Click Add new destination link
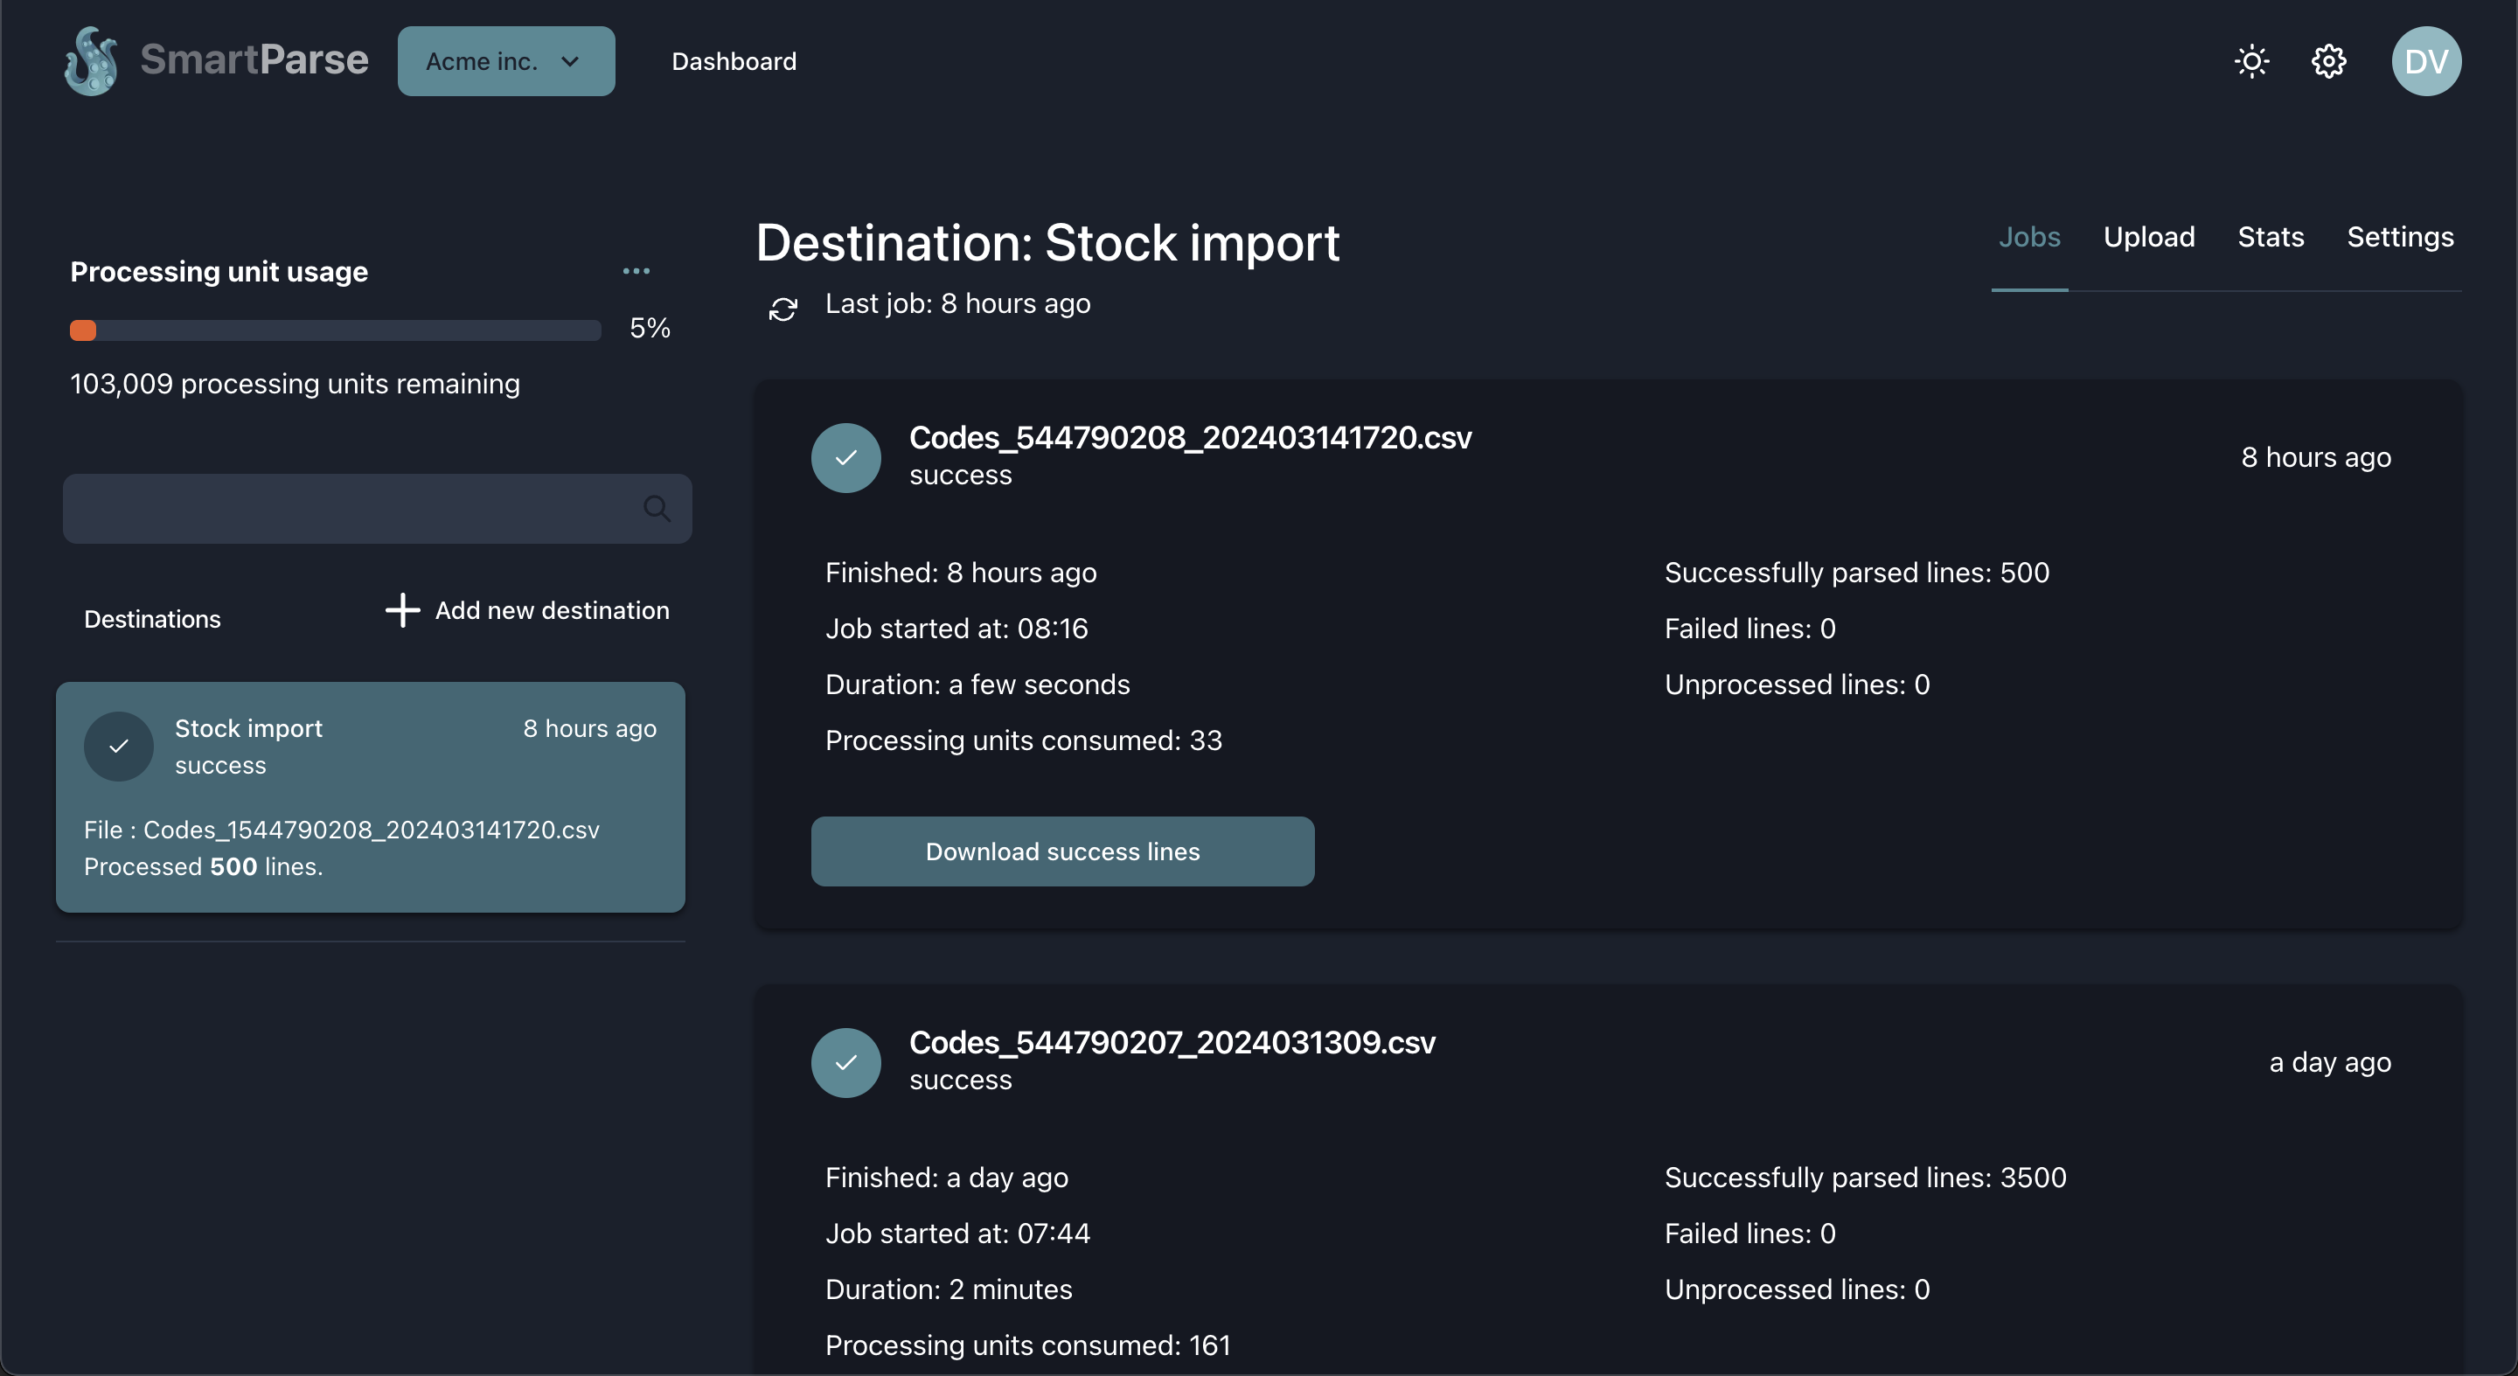The width and height of the screenshot is (2518, 1376). pos(552,610)
